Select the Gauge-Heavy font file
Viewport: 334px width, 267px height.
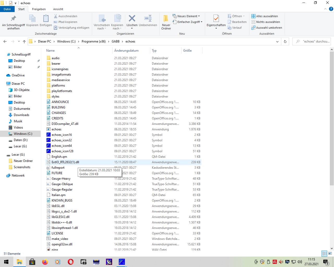(61, 179)
